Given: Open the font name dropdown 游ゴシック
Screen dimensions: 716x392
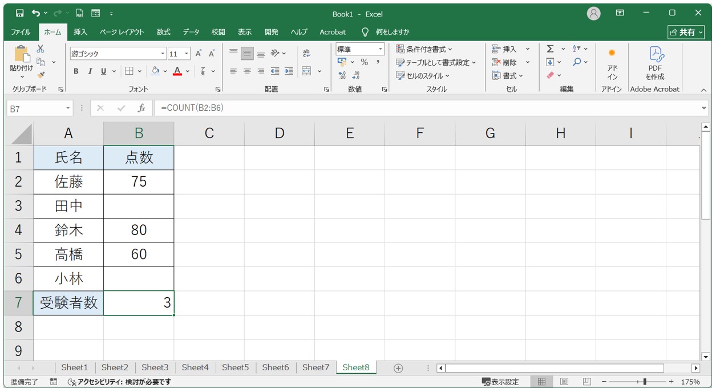Looking at the screenshot, I should (163, 54).
